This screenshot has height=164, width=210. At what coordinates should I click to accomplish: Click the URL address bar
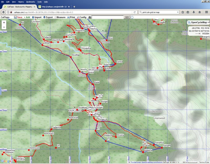click(72, 12)
